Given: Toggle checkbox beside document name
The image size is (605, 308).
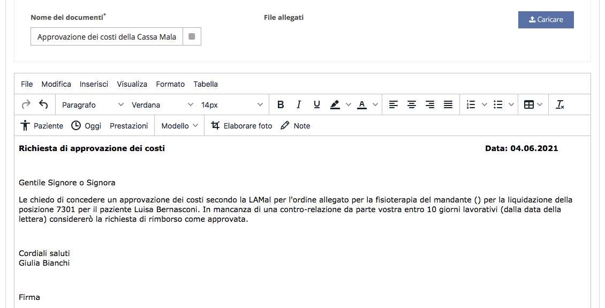Looking at the screenshot, I should [192, 36].
